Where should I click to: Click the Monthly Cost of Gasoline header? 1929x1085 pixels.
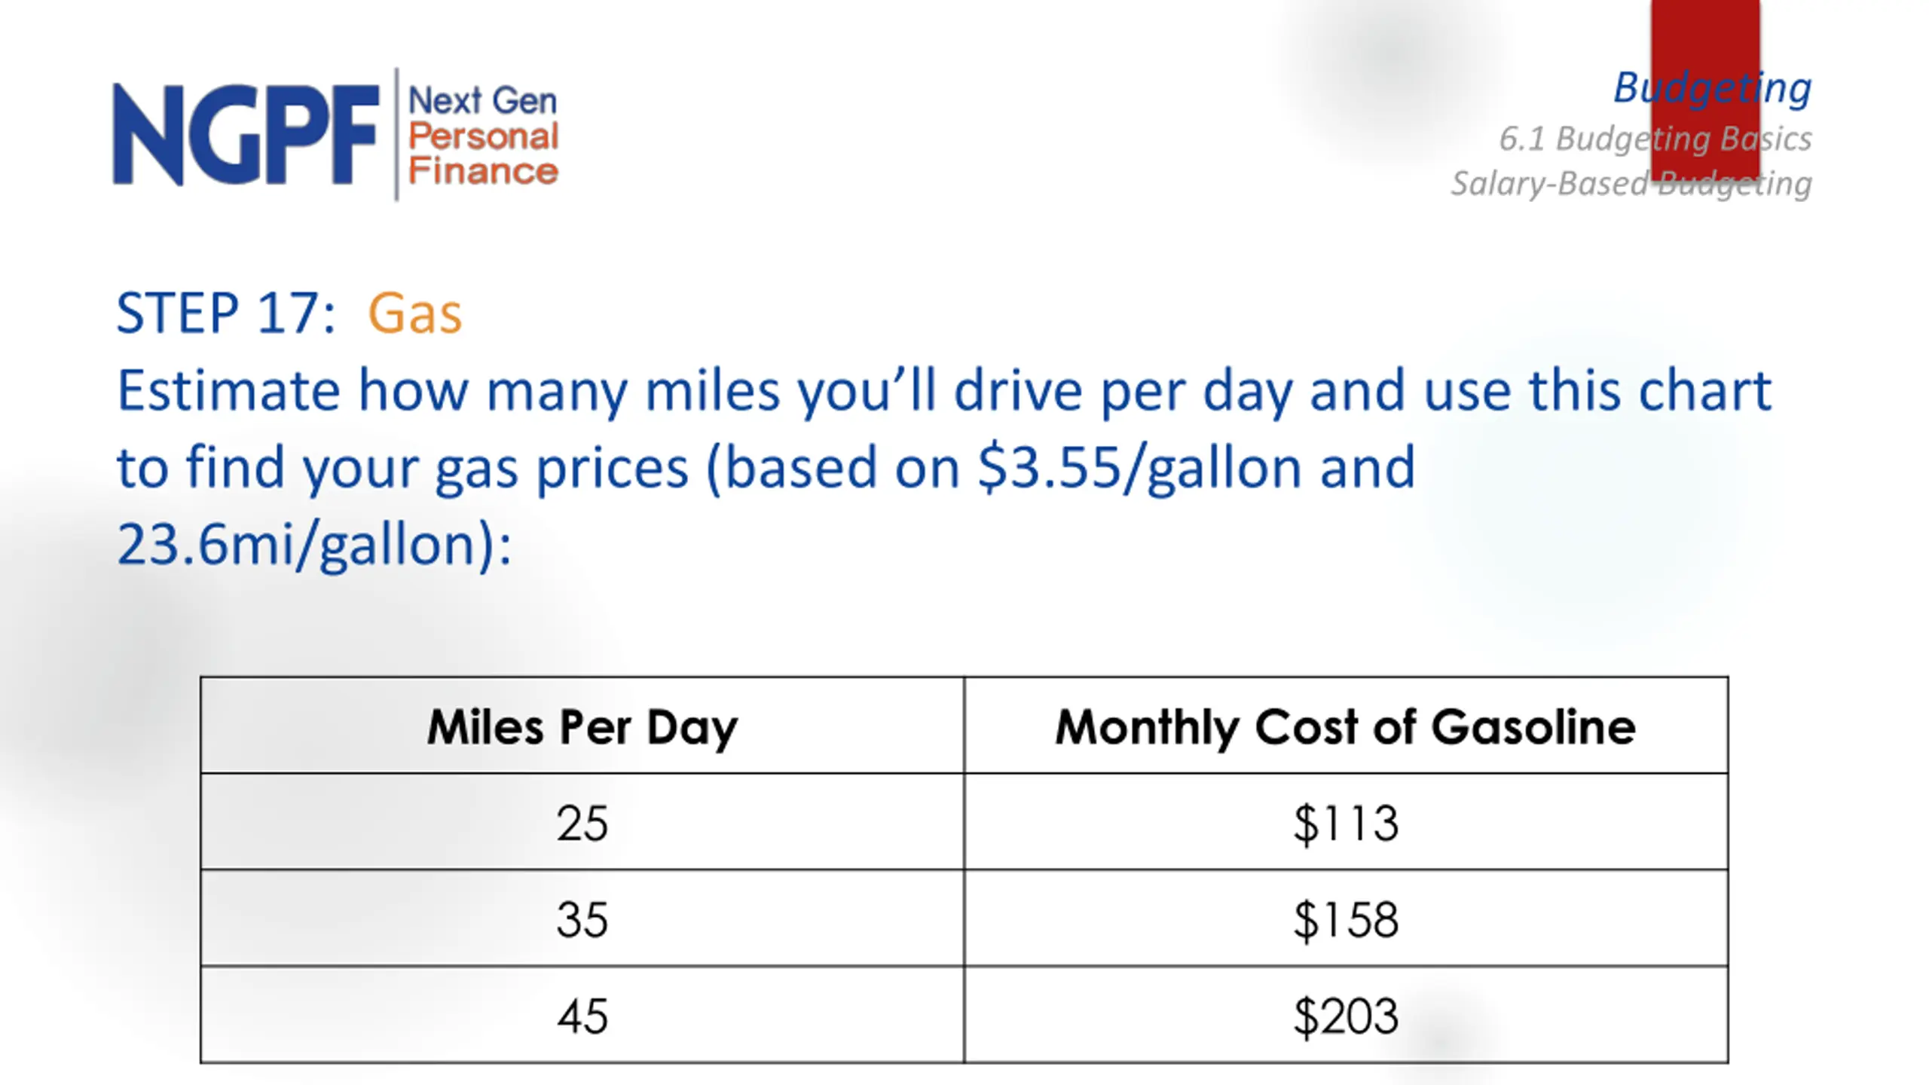click(x=1346, y=726)
